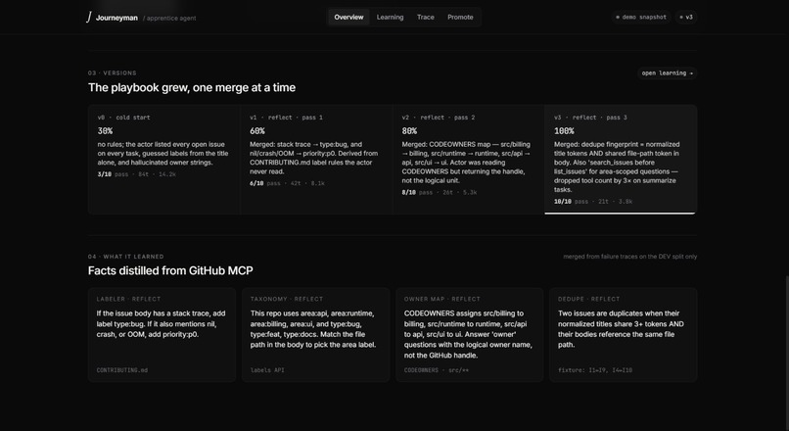The width and height of the screenshot is (789, 431).
Task: Click 'The playbook grew, one merge at a time' heading
Action: [x=192, y=87]
